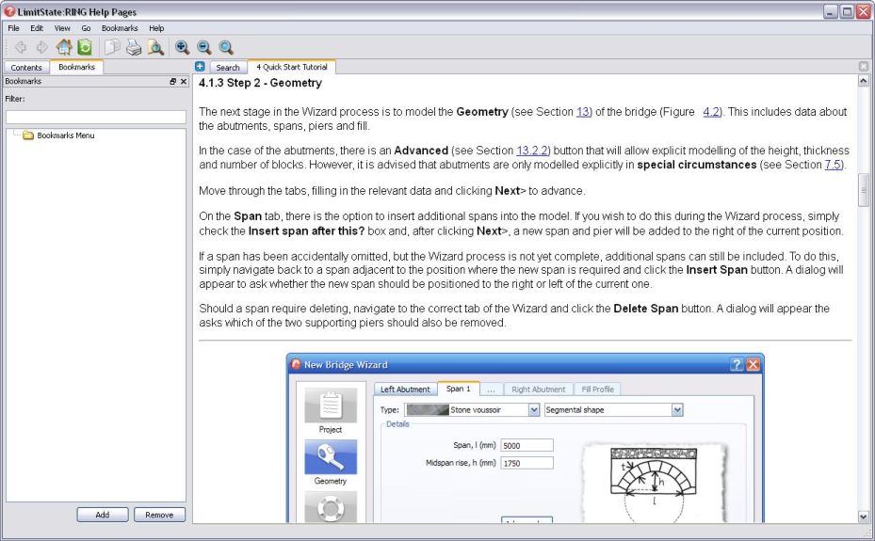Click the vertical scrollbar thumb

[x=864, y=190]
